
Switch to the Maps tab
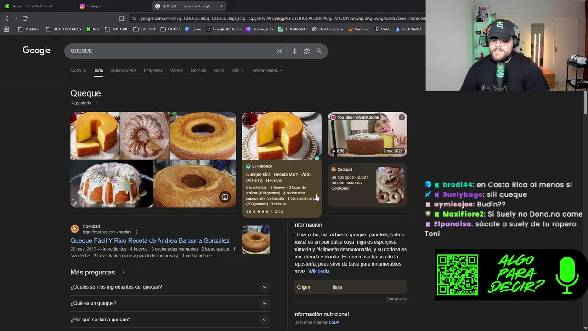(218, 70)
